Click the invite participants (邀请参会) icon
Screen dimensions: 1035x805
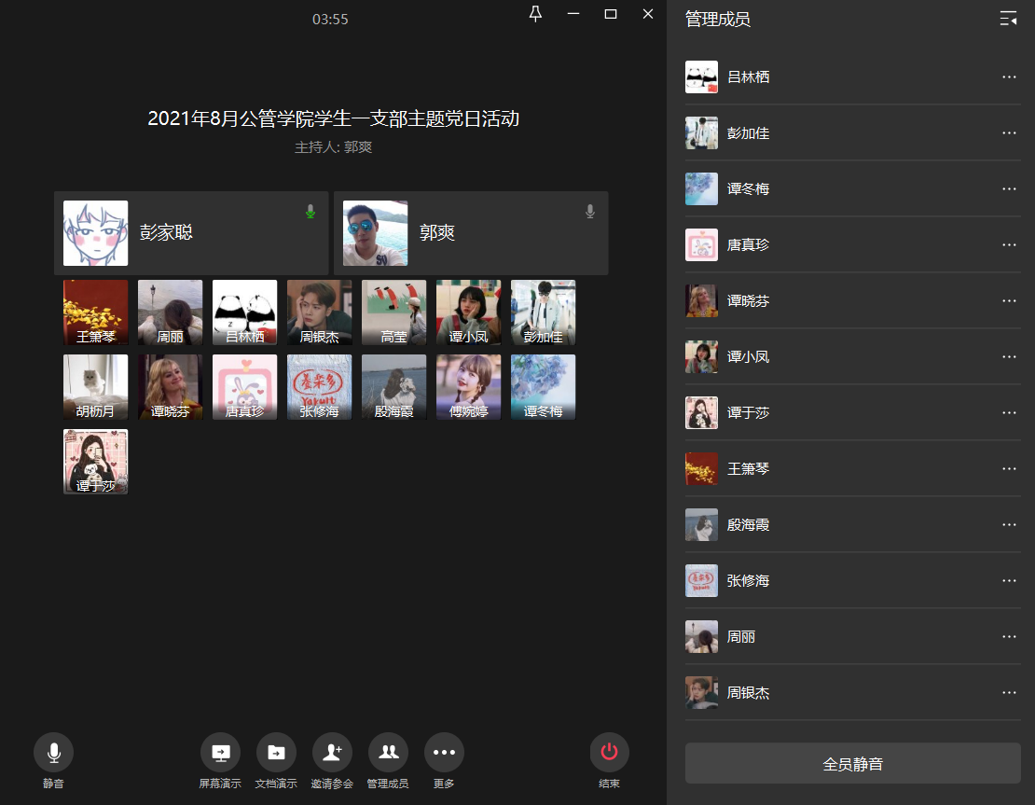tap(332, 752)
